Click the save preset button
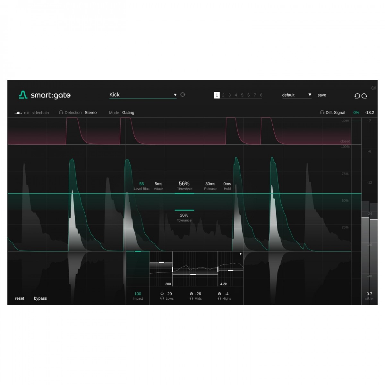Screen dimensions: 385x385 tap(322, 95)
